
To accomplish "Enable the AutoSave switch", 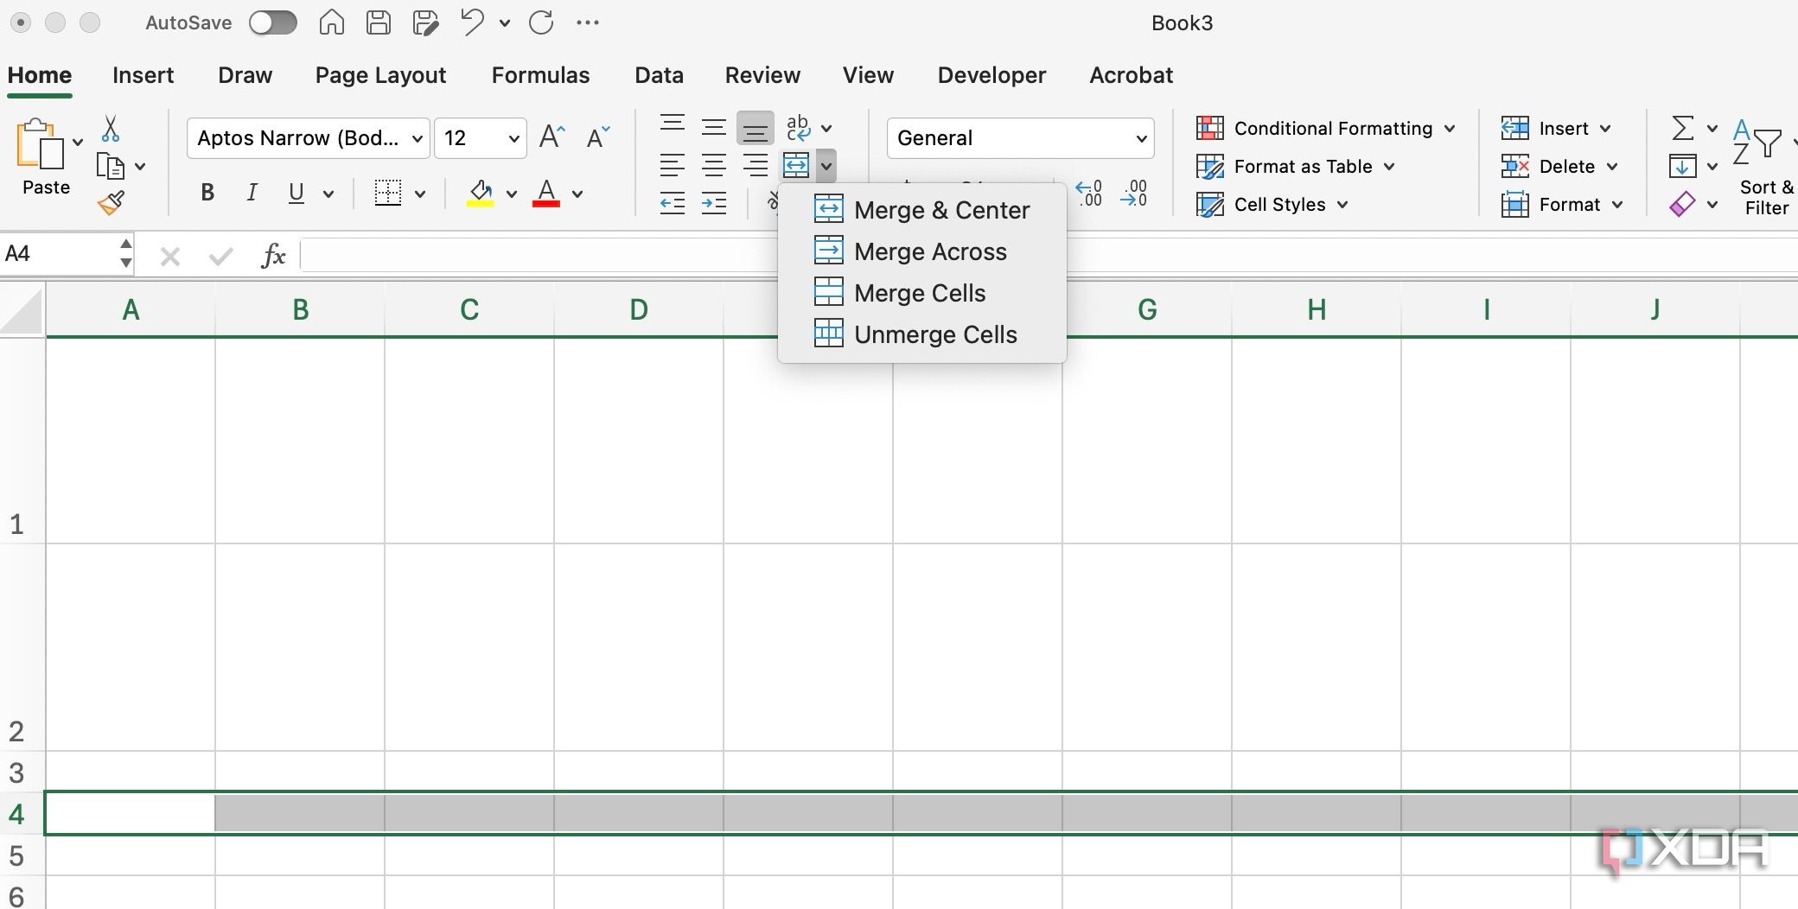I will (x=273, y=22).
